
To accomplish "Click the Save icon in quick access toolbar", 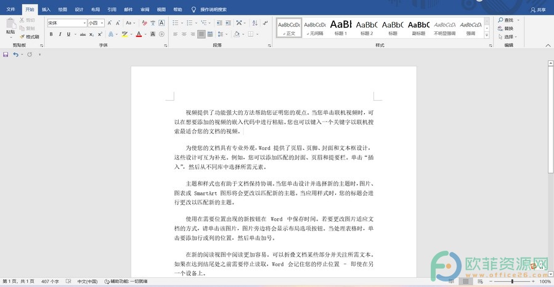I will click(x=6, y=55).
